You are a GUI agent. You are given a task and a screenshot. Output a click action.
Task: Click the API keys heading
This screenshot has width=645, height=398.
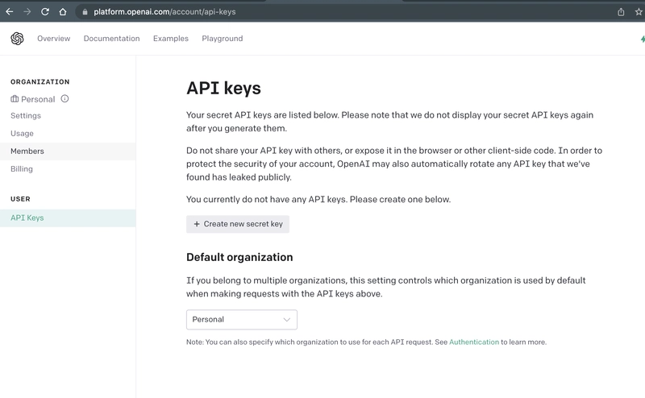[x=223, y=89]
